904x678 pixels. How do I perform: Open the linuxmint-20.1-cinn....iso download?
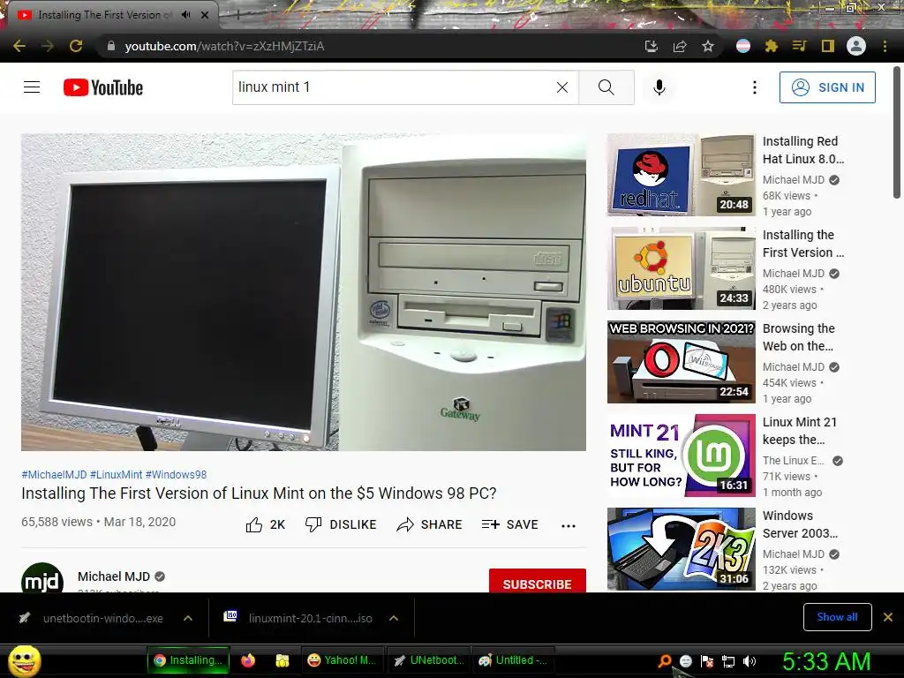point(300,618)
